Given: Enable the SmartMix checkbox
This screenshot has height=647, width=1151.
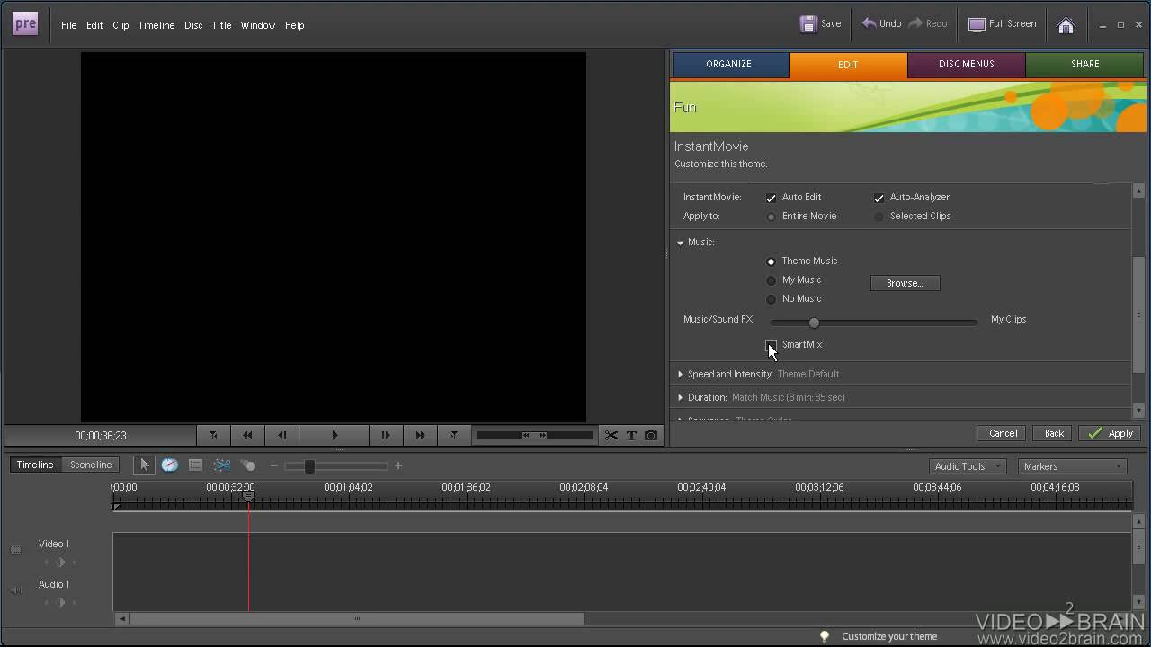Looking at the screenshot, I should tap(771, 345).
